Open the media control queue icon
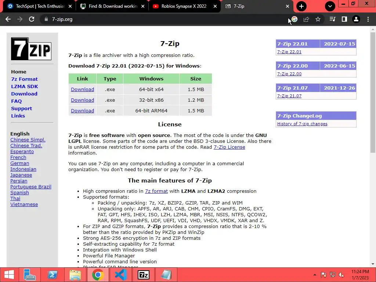The width and height of the screenshot is (376, 282). pos(332,19)
